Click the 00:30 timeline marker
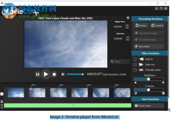The height and width of the screenshot is (121, 174). click(89, 85)
